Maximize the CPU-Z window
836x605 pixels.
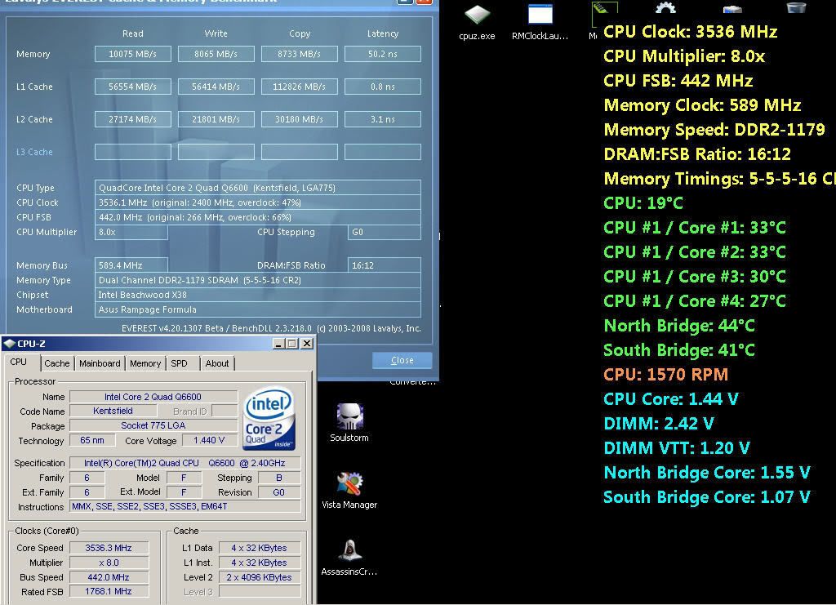tap(291, 344)
